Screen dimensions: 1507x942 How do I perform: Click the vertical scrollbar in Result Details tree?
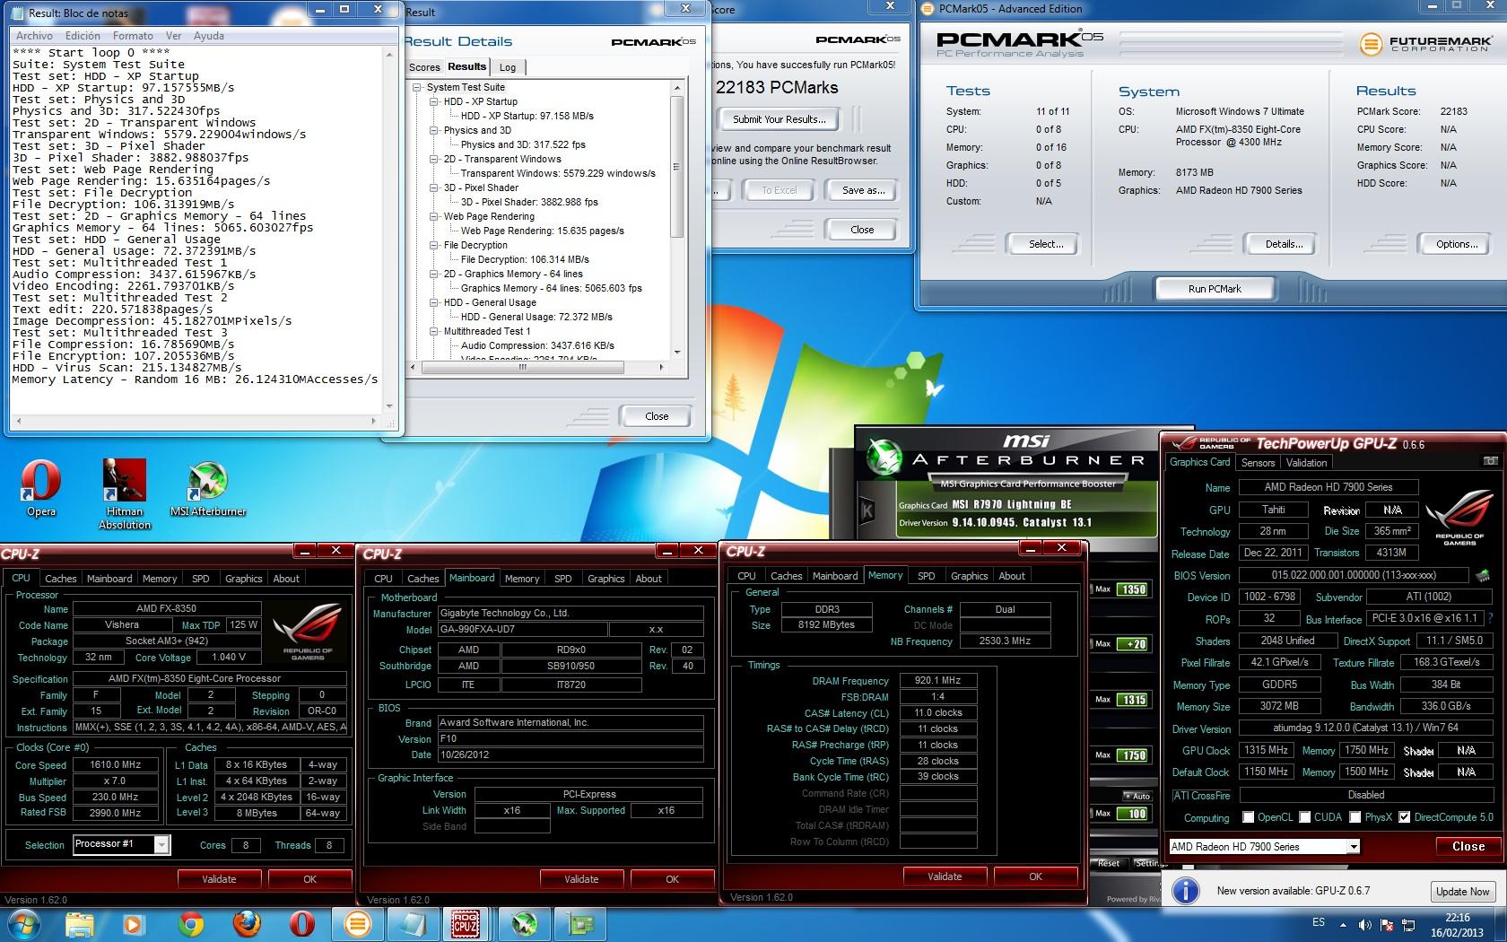(x=677, y=166)
